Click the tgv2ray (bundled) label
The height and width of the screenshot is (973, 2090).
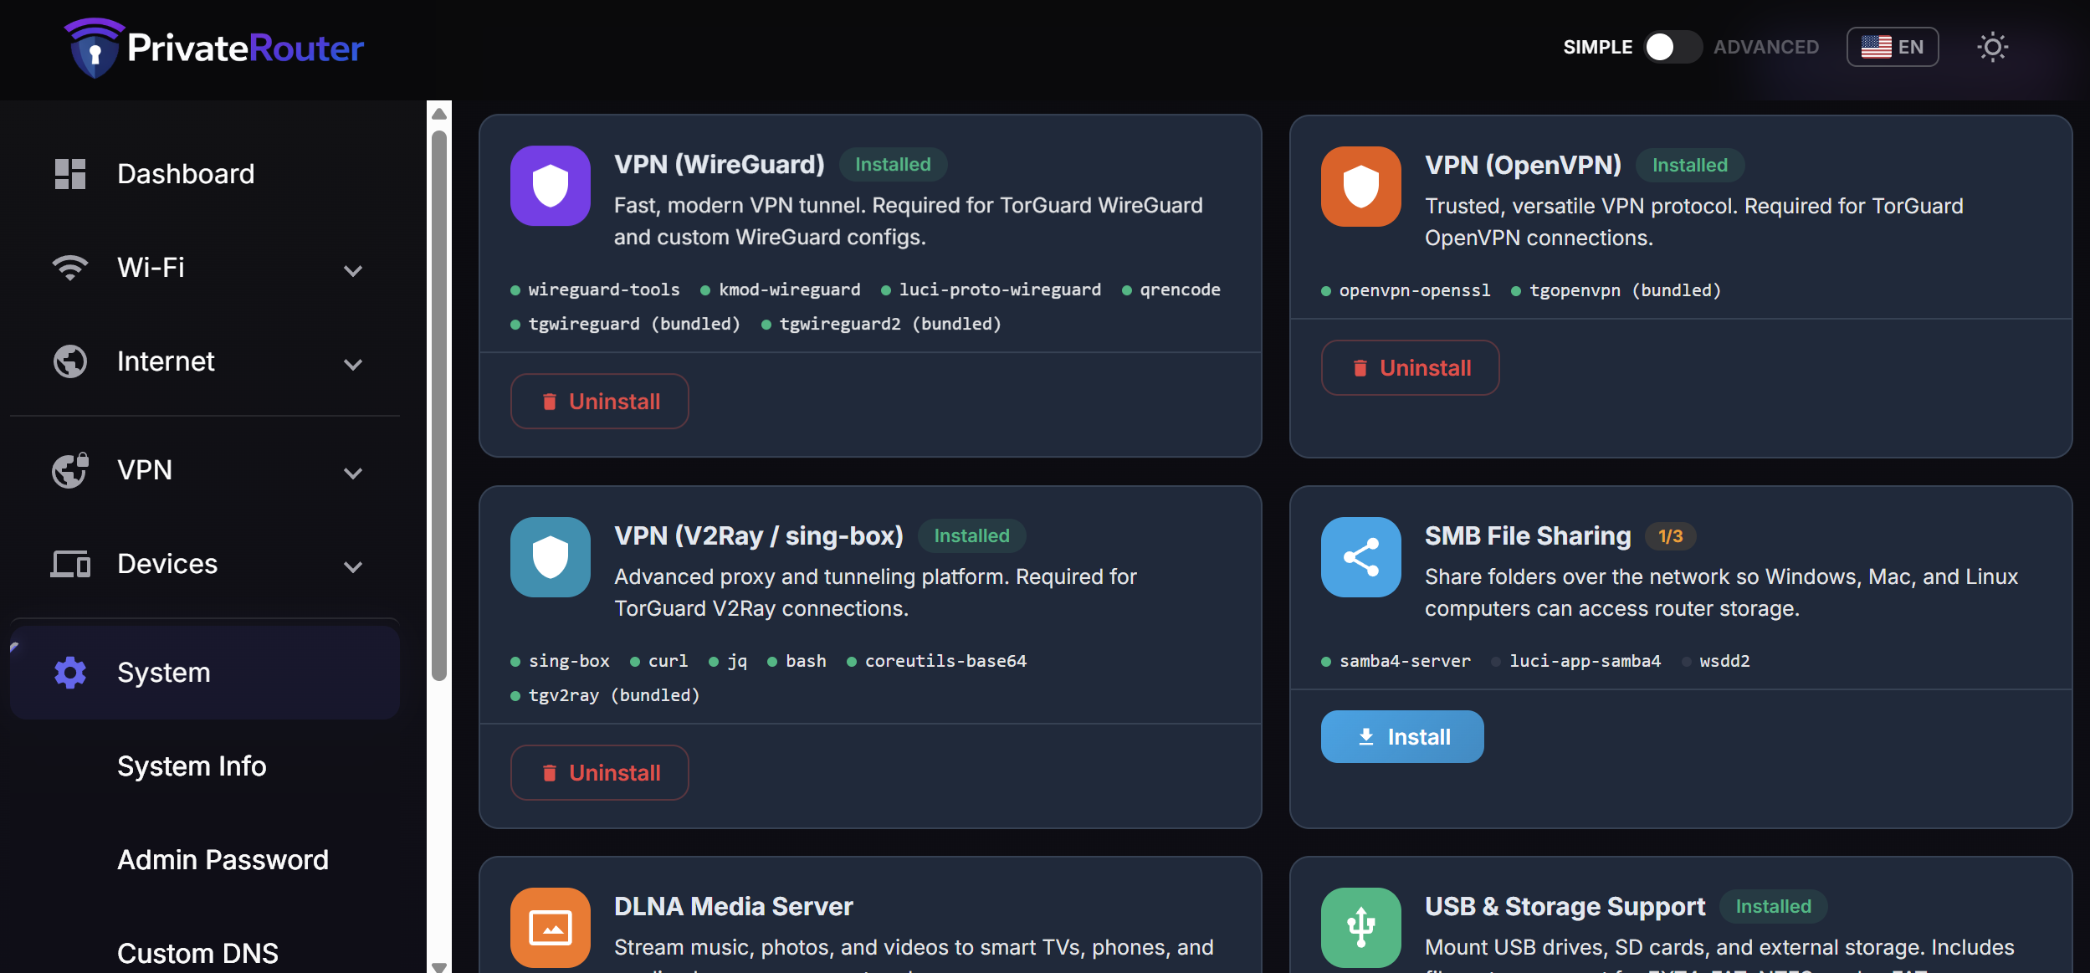[614, 695]
